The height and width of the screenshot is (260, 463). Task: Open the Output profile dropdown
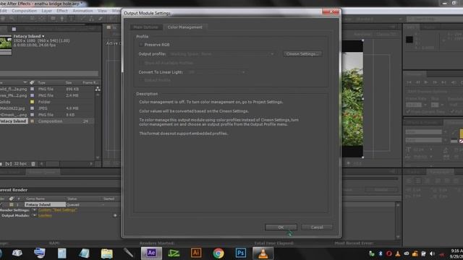click(222, 54)
